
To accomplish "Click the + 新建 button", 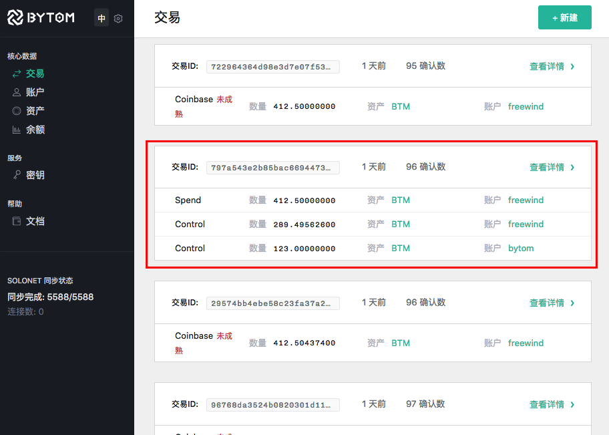I will pos(564,17).
